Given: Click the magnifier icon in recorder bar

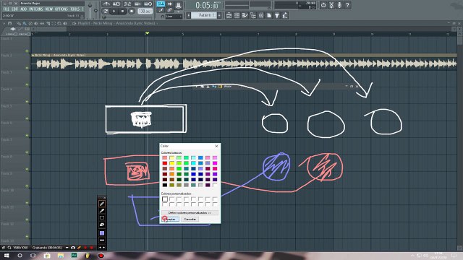Looking at the screenshot, I should click(9, 248).
